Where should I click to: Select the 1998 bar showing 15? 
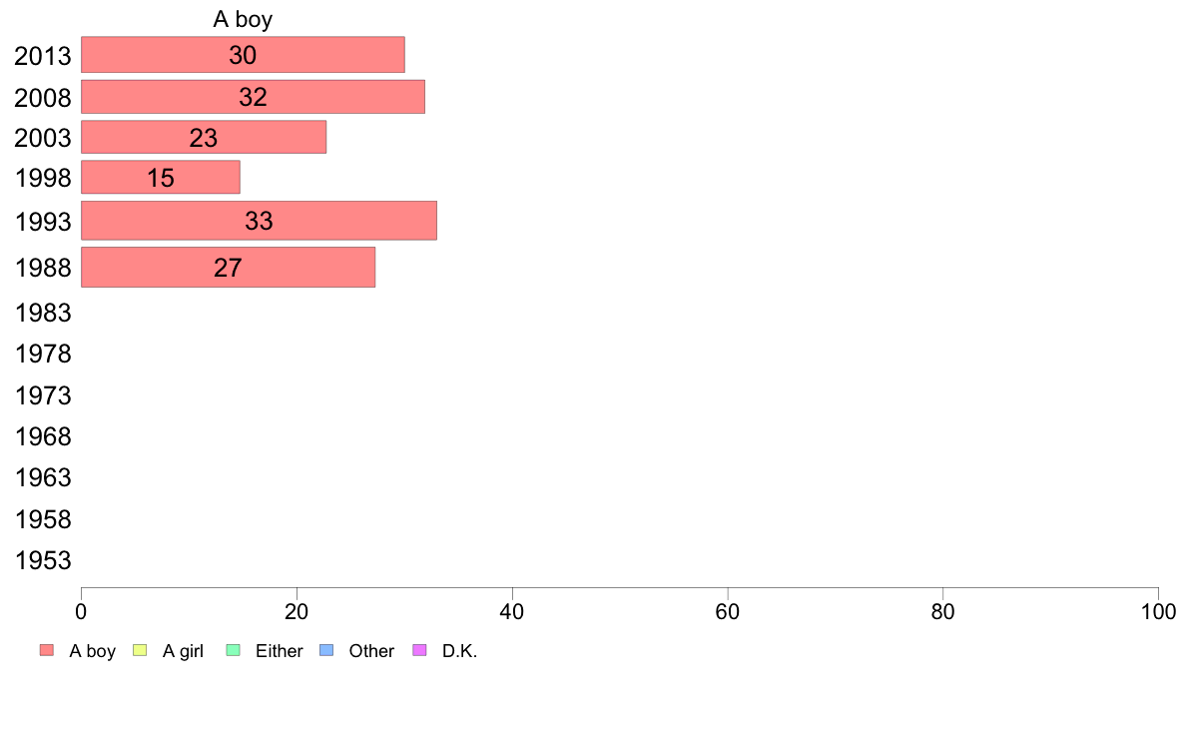coord(161,177)
